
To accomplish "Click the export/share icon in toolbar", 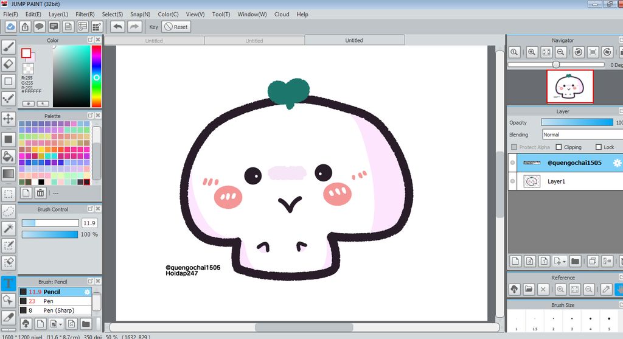I will coord(25,27).
